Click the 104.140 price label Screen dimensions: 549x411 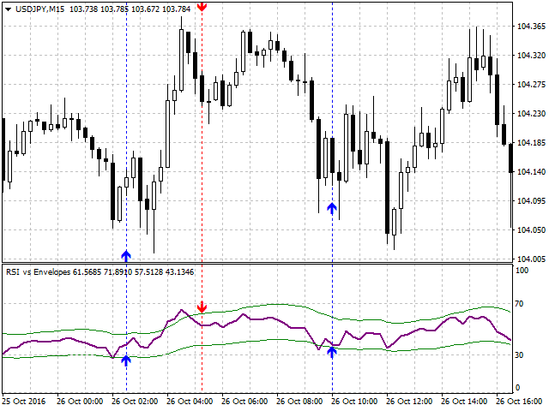tap(531, 171)
